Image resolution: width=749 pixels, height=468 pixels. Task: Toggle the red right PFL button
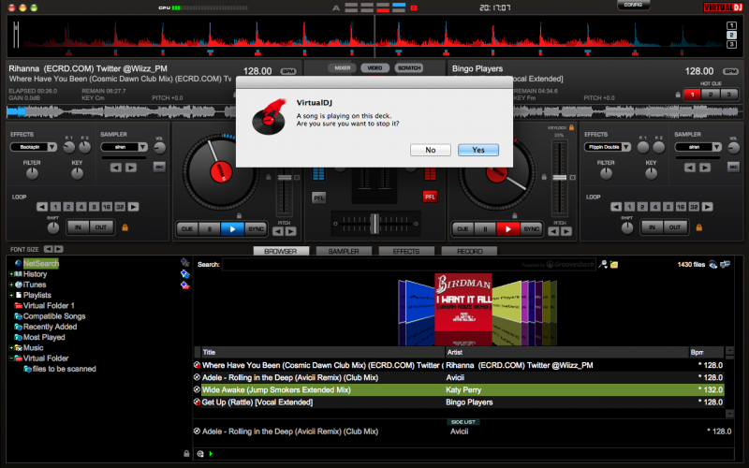430,197
